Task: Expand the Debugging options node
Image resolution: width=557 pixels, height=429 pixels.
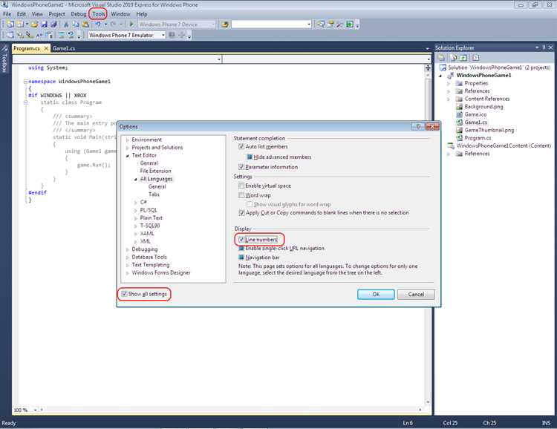Action: click(x=127, y=249)
